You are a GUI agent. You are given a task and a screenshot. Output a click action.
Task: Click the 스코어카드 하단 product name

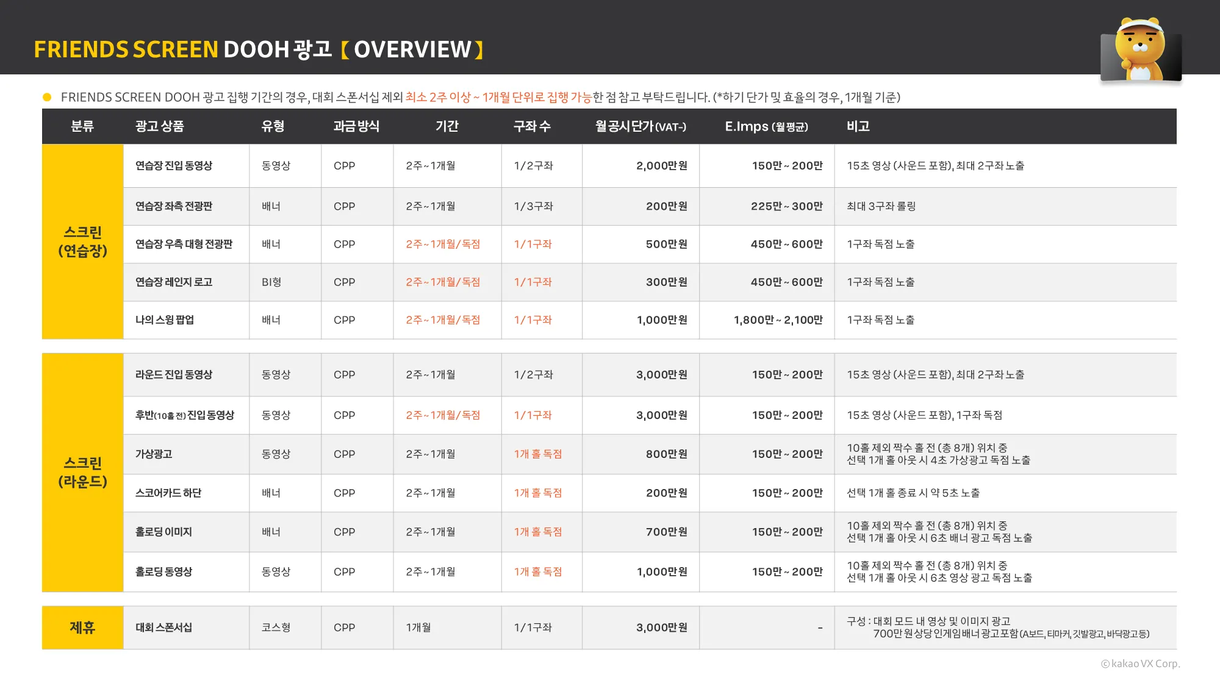(168, 493)
